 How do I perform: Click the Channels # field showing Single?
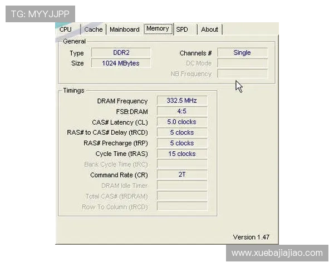click(x=242, y=53)
